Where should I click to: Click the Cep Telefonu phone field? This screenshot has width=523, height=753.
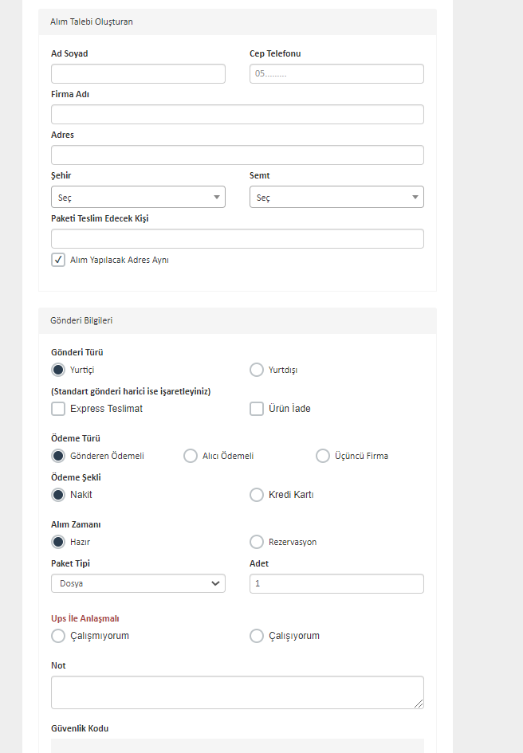336,74
